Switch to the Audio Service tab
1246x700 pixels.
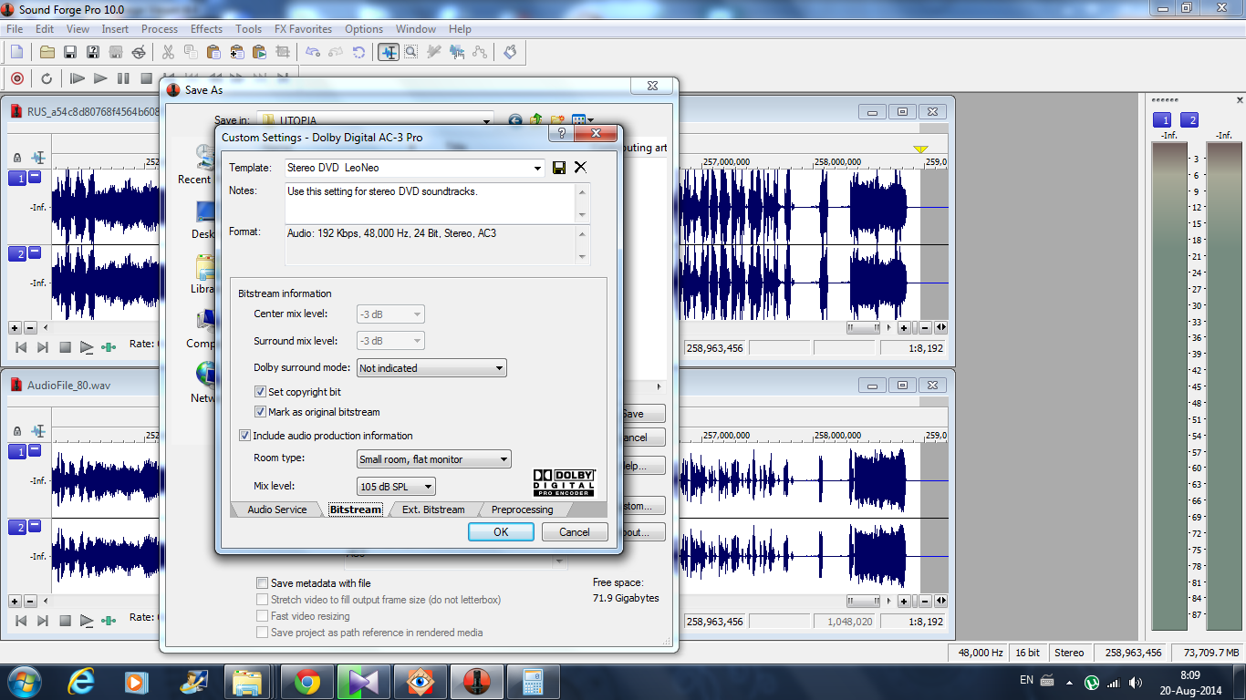coord(276,510)
